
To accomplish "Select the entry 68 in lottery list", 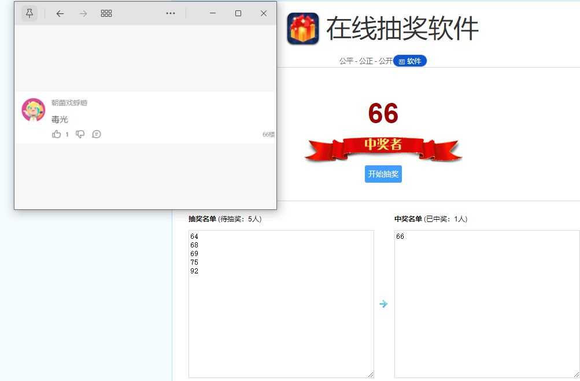I will (194, 245).
